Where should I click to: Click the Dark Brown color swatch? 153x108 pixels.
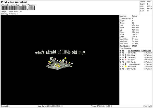125,64
